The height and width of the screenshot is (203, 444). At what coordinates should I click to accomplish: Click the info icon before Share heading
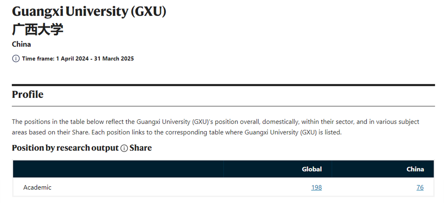tap(124, 148)
